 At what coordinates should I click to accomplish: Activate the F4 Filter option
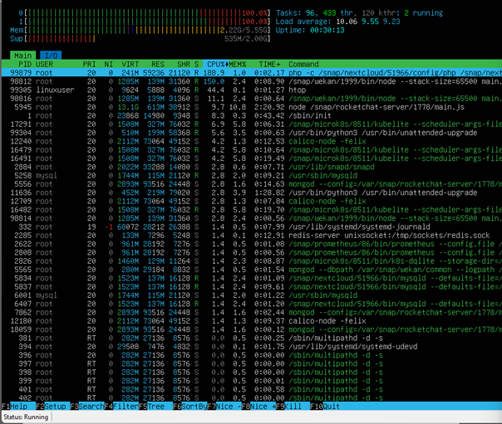[126, 407]
